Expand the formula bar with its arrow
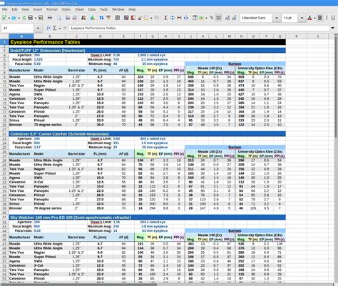This screenshot has width=338, height=286. pyautogui.click(x=332, y=28)
